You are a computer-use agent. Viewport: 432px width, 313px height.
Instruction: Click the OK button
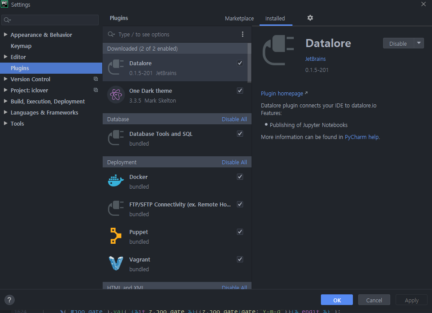coord(337,300)
